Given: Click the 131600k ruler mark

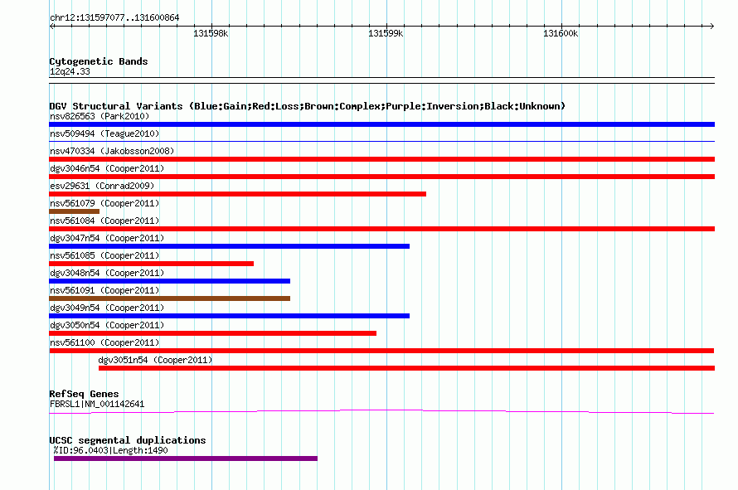Looking at the screenshot, I should [x=561, y=33].
